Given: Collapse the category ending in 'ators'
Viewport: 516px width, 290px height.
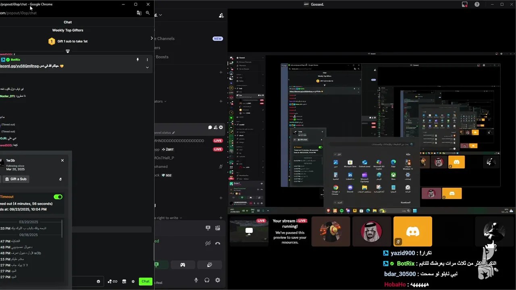Looking at the screenshot, I should (x=160, y=101).
